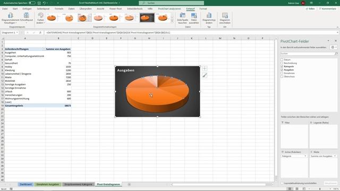Open the PivotChart-Felder pane options arrow
The width and height of the screenshot is (340, 191).
(x=328, y=41)
